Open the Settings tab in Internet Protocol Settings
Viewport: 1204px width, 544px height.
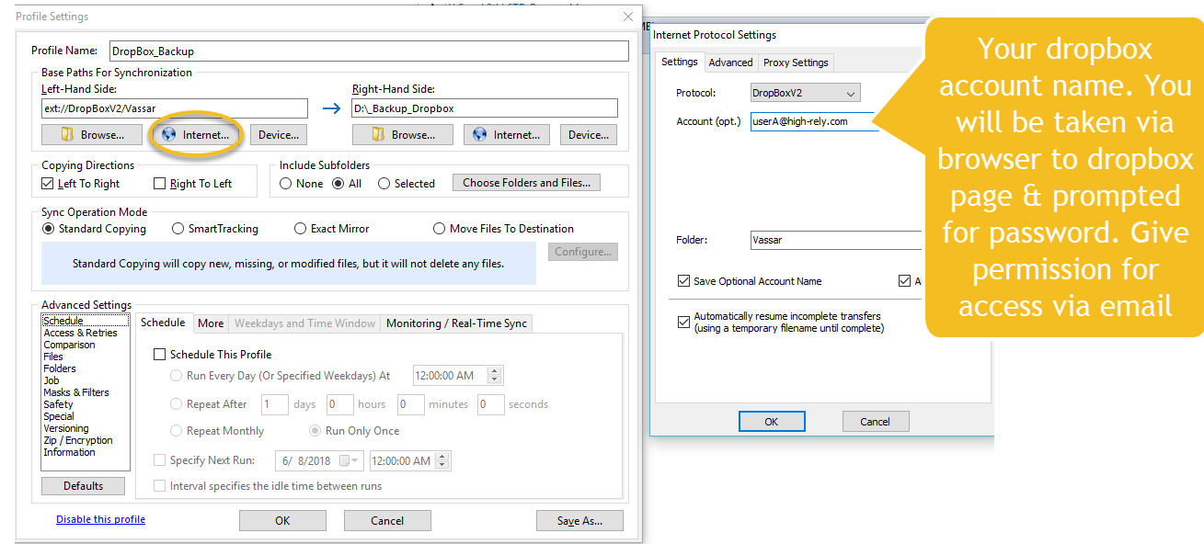click(680, 62)
